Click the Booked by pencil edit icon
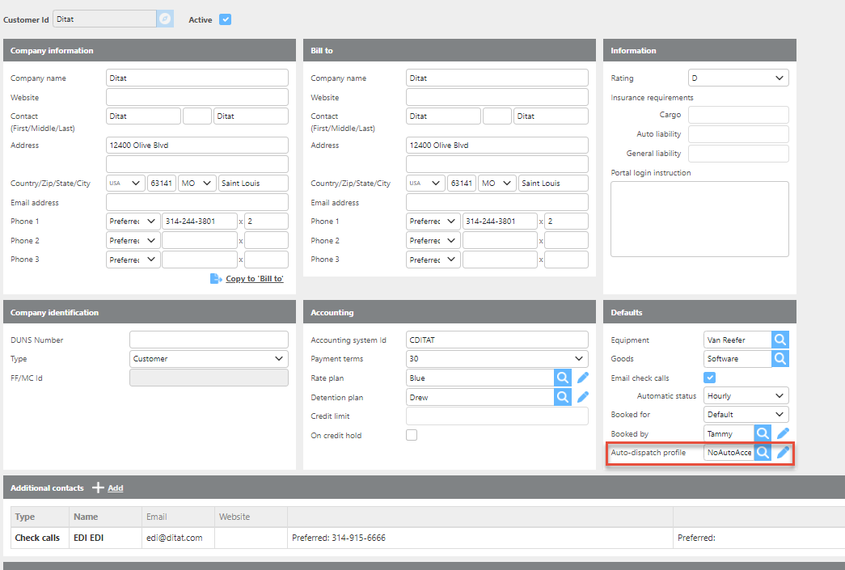Image resolution: width=845 pixels, height=570 pixels. (783, 434)
